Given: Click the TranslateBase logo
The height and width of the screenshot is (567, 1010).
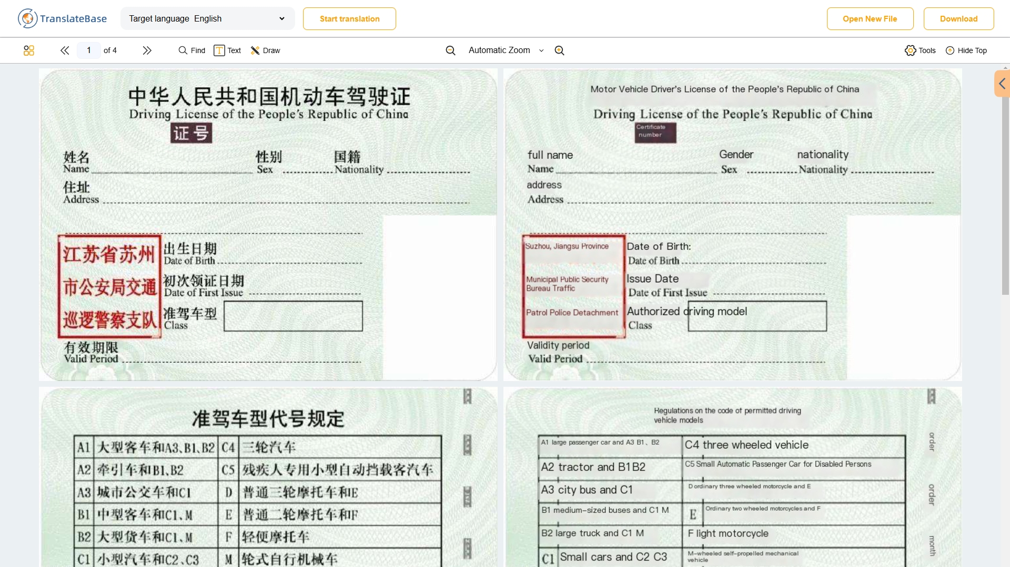Looking at the screenshot, I should [x=62, y=18].
